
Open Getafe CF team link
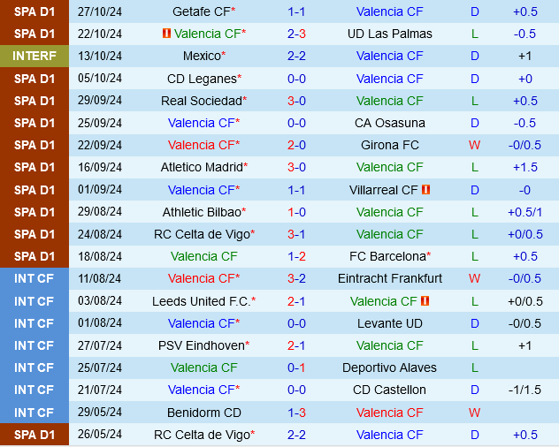point(201,11)
